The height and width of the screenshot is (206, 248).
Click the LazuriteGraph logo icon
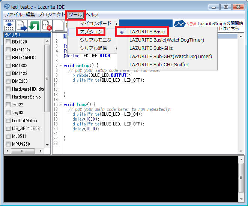(179, 24)
